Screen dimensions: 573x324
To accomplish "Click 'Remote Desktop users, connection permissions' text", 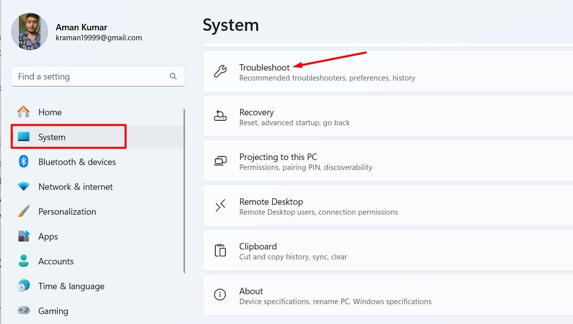I will click(318, 212).
